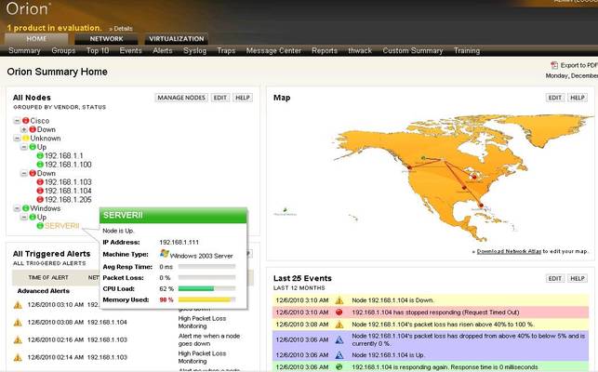
Task: Go to the Reports page
Action: point(325,51)
